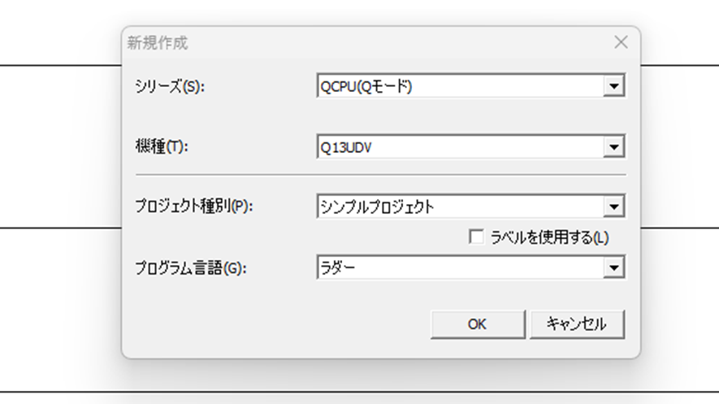Viewport: 719px width, 404px height.
Task: Close the 新規作成 dialog with X
Action: [621, 43]
